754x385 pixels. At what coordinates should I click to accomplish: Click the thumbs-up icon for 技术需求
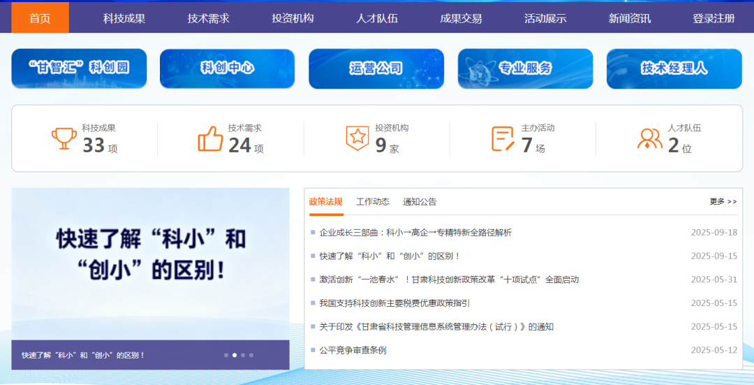(210, 138)
